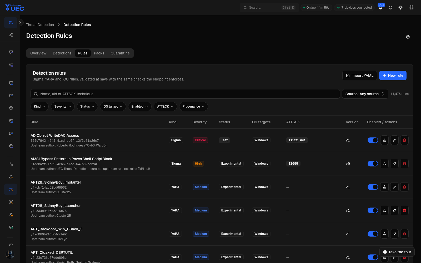Turn off APT28_SkinnyBoy_Implanter enabled switch

(x=373, y=187)
